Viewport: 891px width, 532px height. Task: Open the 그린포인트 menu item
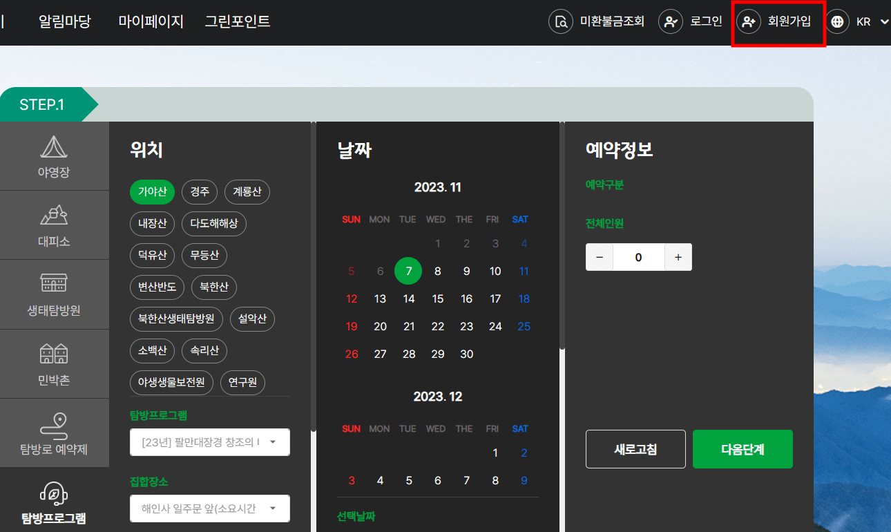237,21
